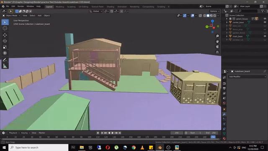Open the Material properties tab icon

pos(224,138)
